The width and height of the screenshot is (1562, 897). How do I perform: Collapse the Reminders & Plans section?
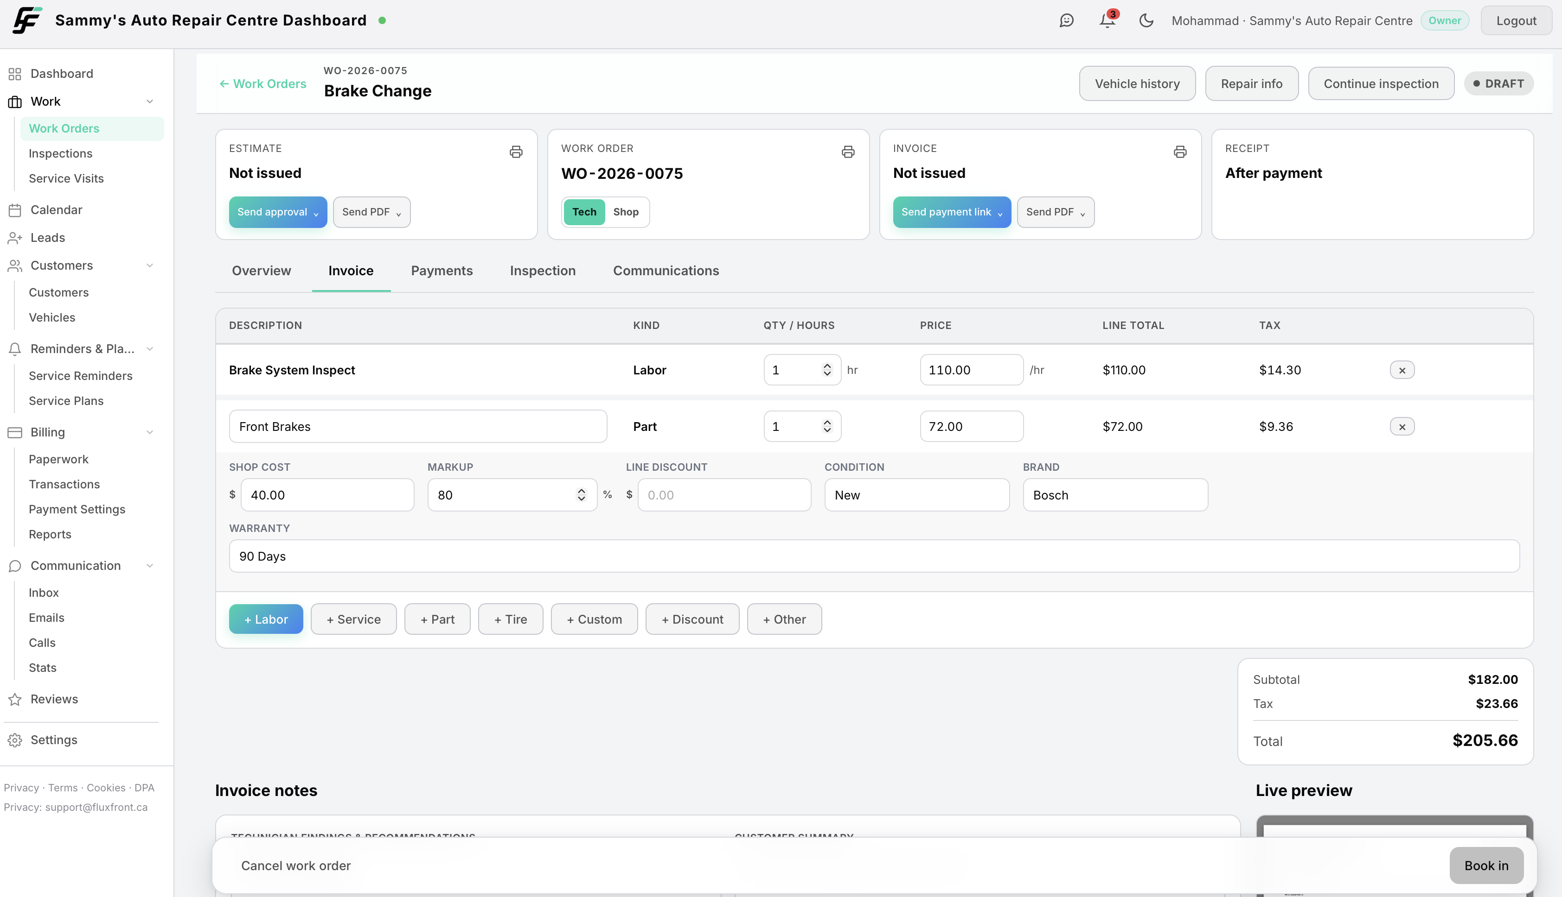point(150,349)
